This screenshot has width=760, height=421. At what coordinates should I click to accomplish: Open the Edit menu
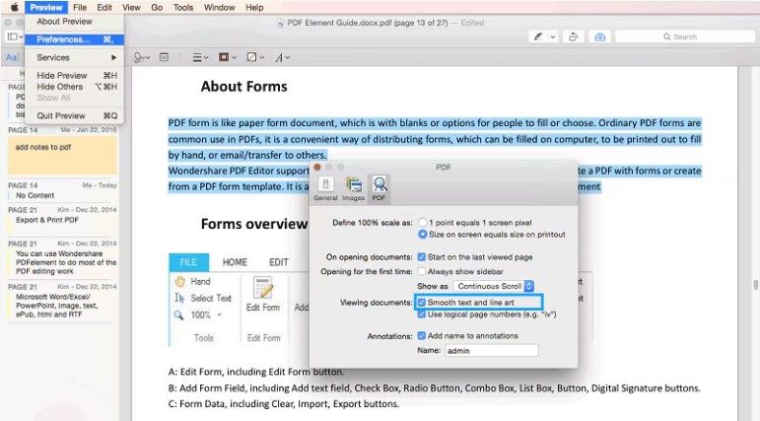(x=104, y=7)
